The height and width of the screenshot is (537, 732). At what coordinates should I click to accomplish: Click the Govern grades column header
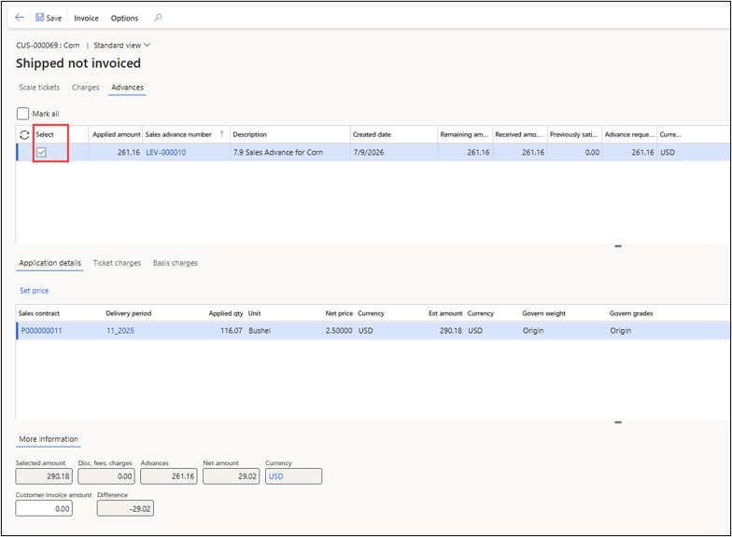tap(631, 313)
